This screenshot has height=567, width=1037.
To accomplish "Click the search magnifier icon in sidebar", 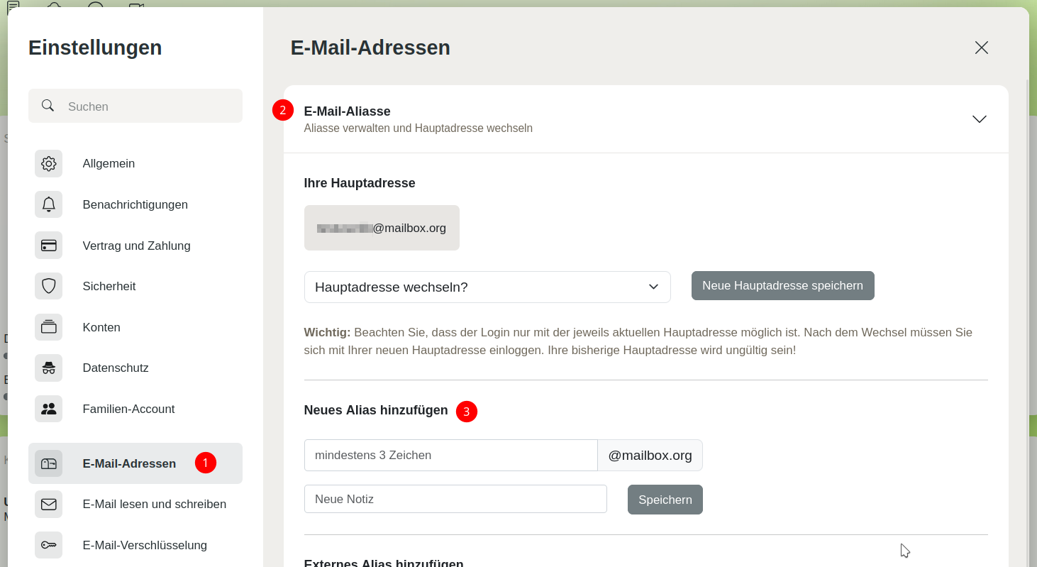I will click(x=48, y=106).
